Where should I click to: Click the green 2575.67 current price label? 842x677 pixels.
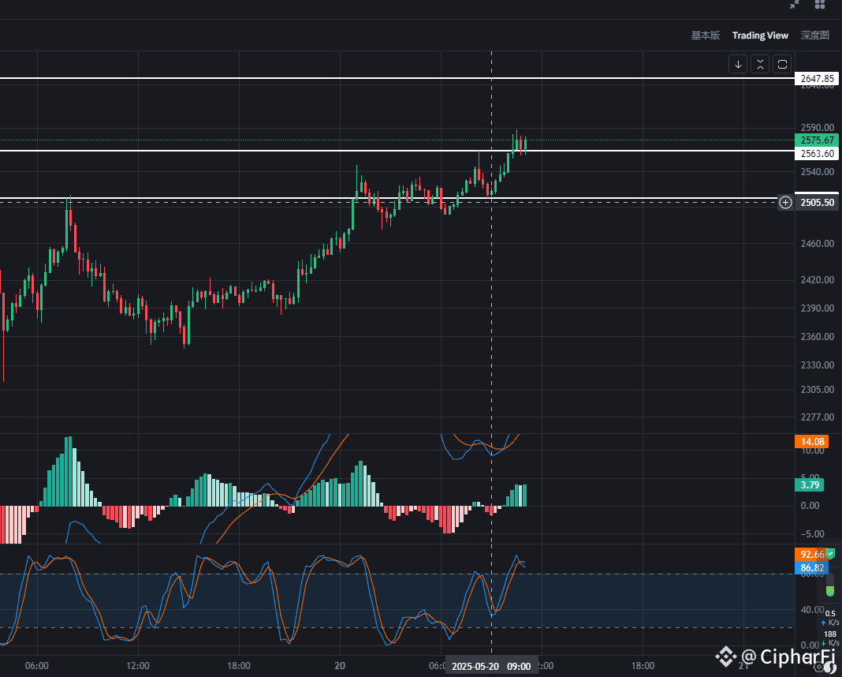point(817,140)
